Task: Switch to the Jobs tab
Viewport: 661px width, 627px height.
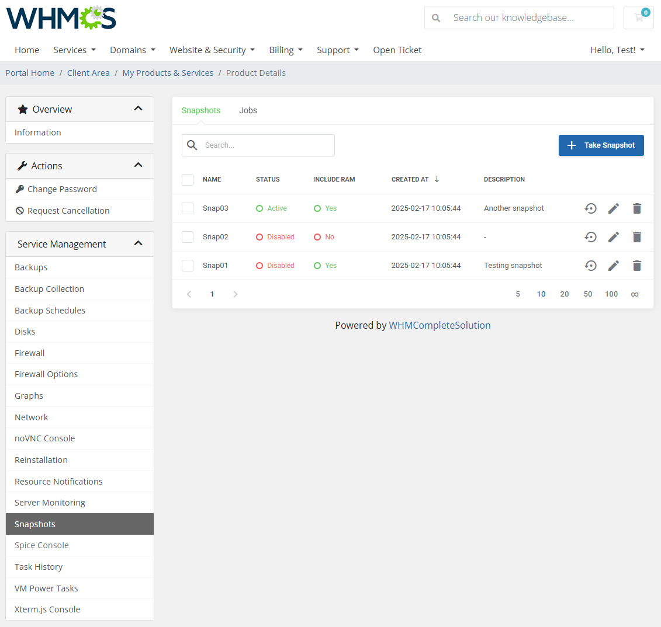Action: pos(248,110)
